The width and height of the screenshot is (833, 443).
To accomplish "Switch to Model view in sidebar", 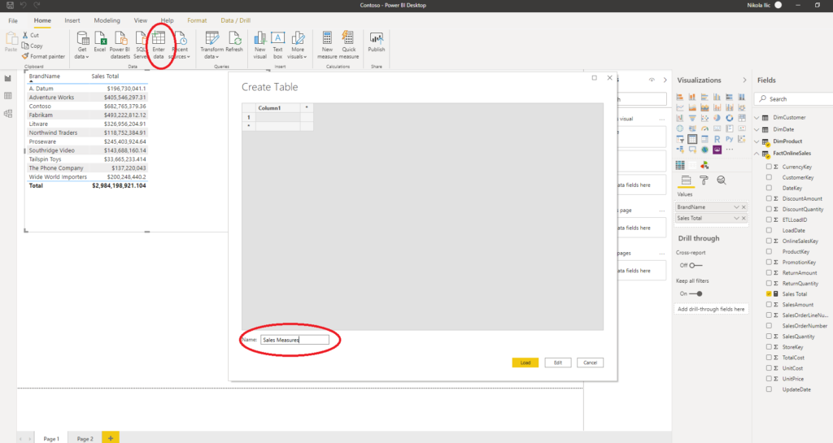I will click(x=8, y=114).
